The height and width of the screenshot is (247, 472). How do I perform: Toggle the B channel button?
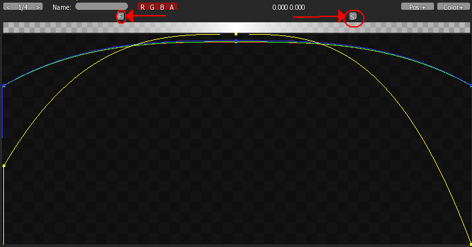click(162, 7)
